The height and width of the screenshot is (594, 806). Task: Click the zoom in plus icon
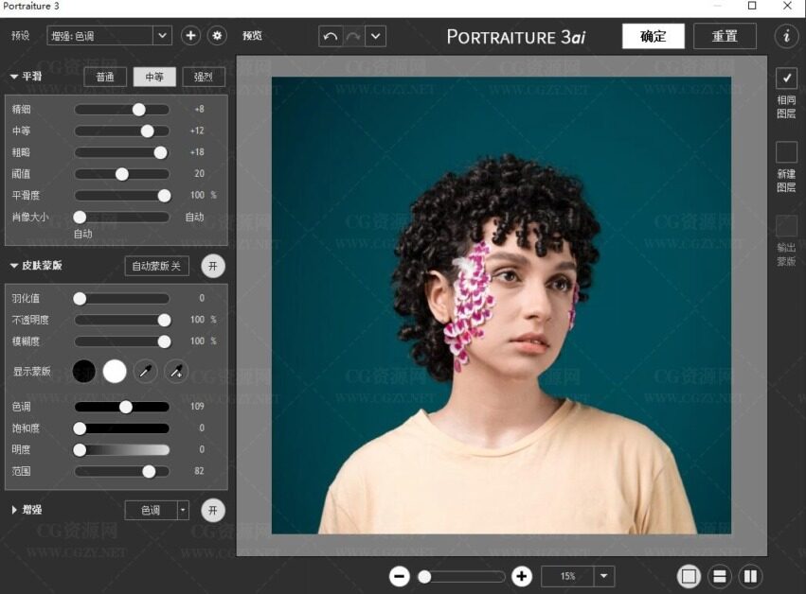point(521,576)
